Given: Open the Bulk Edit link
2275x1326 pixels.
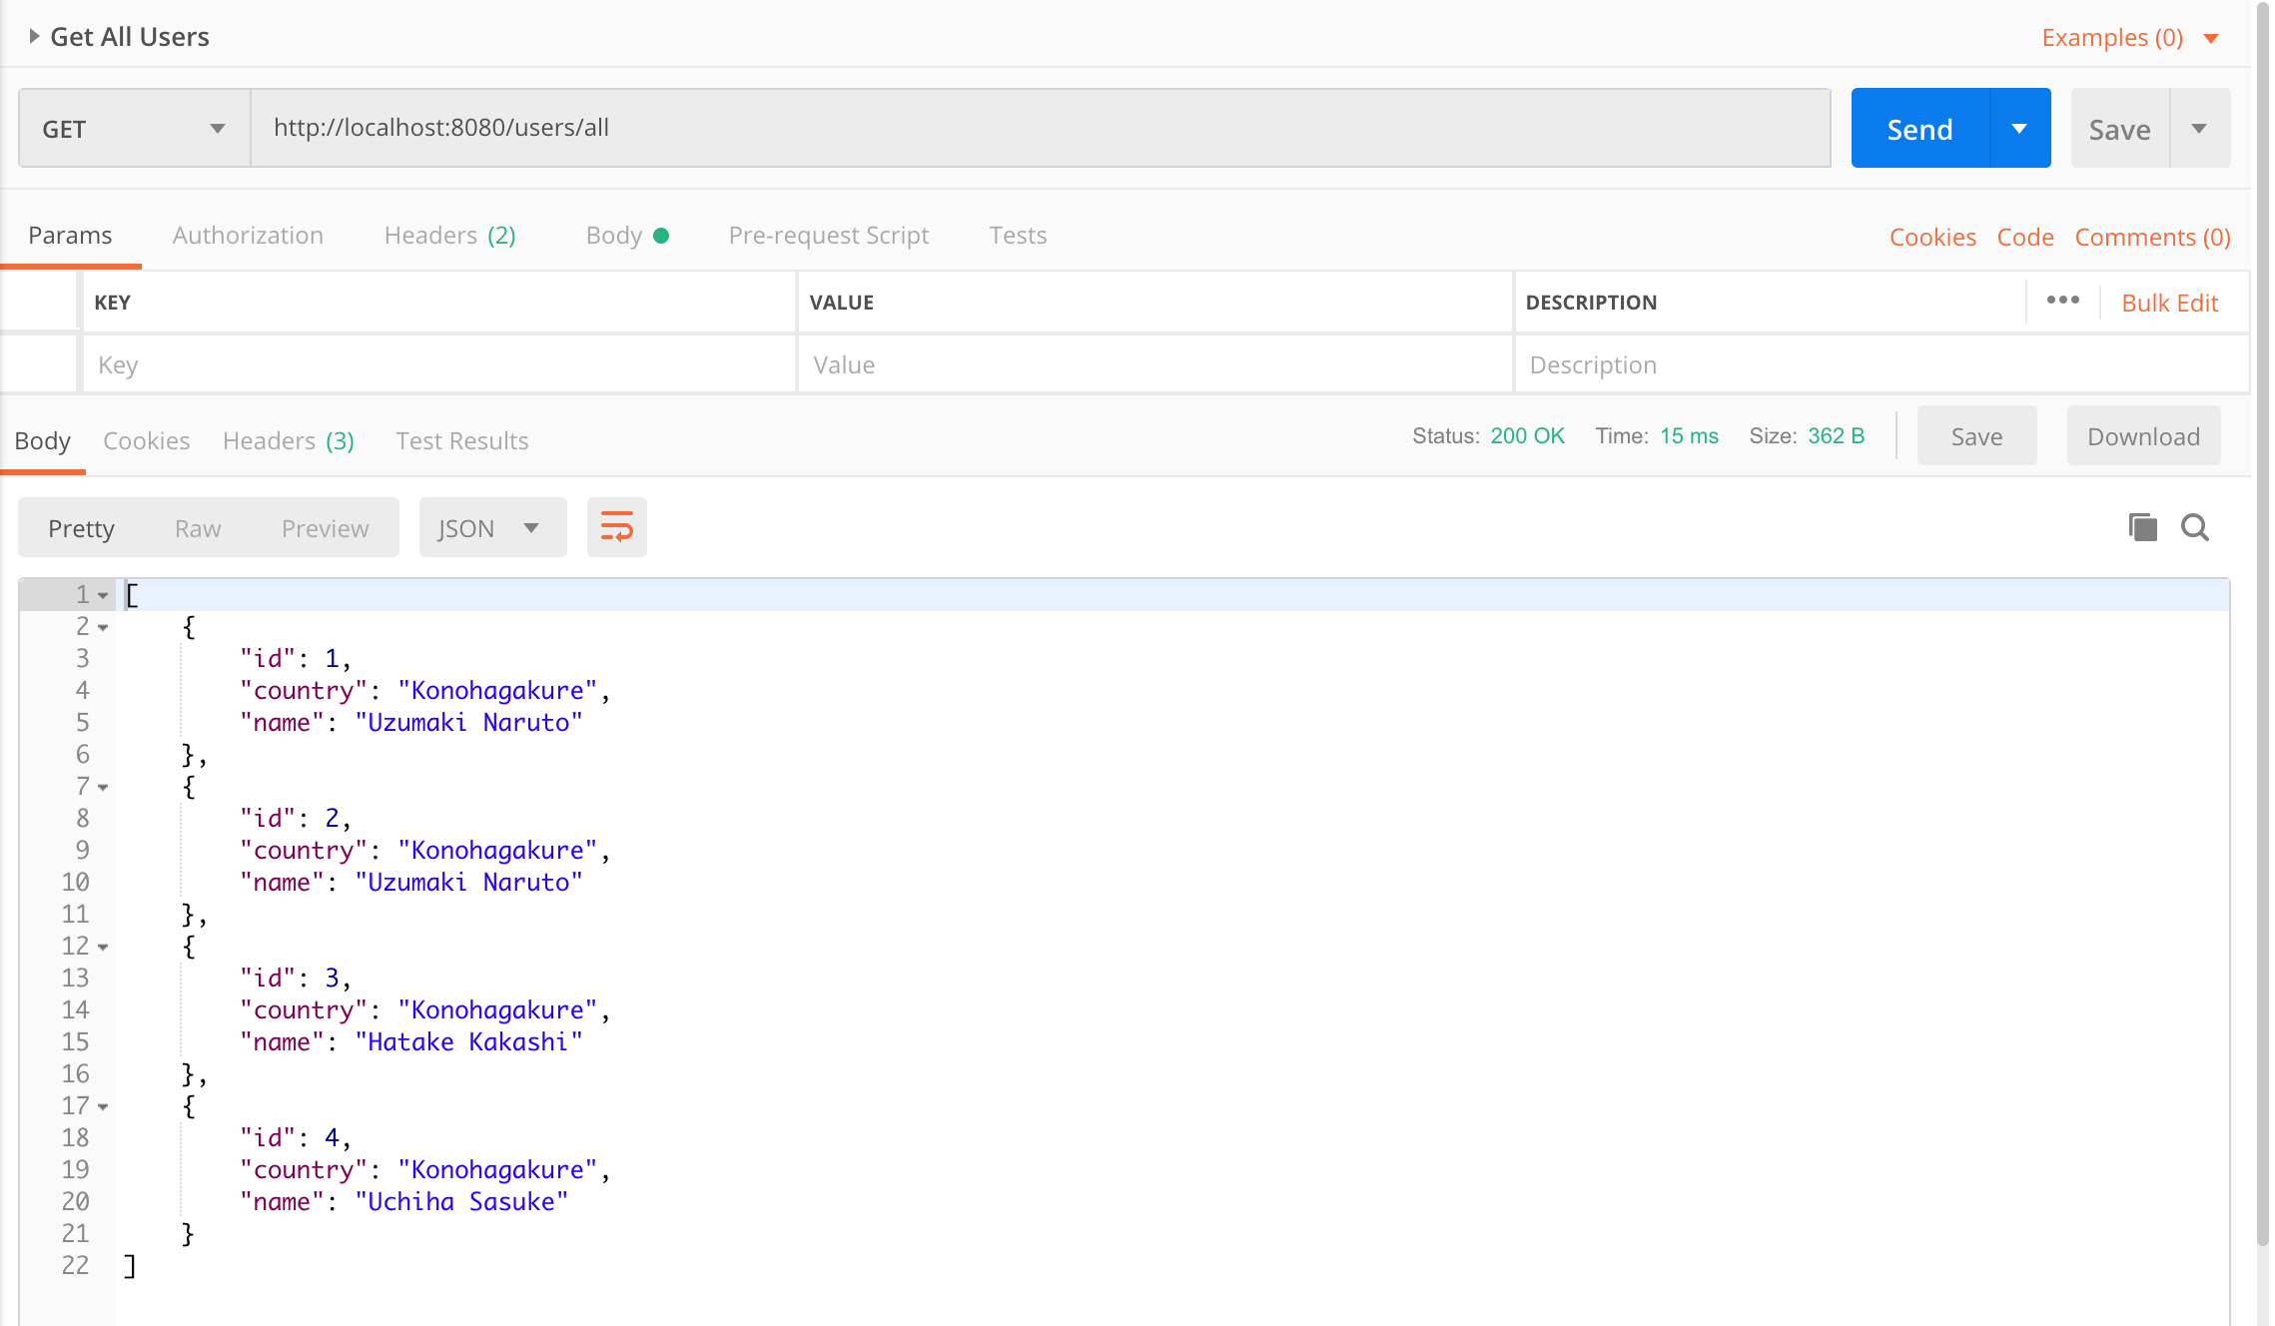Looking at the screenshot, I should point(2169,303).
